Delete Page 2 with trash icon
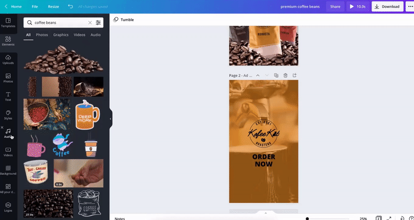414x220 pixels. [x=285, y=76]
